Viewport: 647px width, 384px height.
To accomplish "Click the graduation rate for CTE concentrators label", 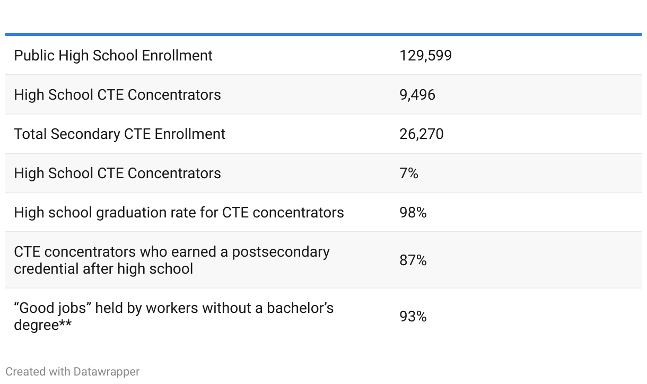I will [x=179, y=213].
